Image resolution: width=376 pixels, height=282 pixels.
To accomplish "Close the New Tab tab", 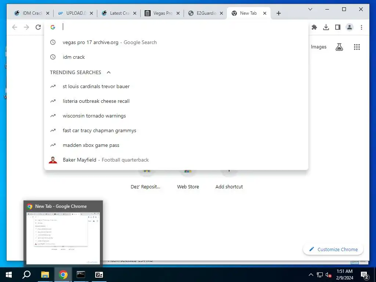I will (x=265, y=13).
